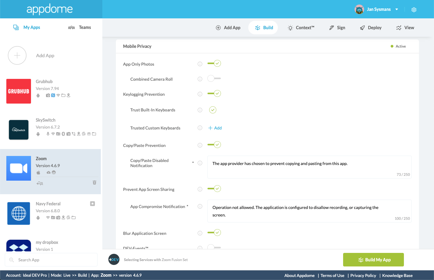Click the info icon next to App Only Photos
The image size is (434, 280).
point(200,64)
